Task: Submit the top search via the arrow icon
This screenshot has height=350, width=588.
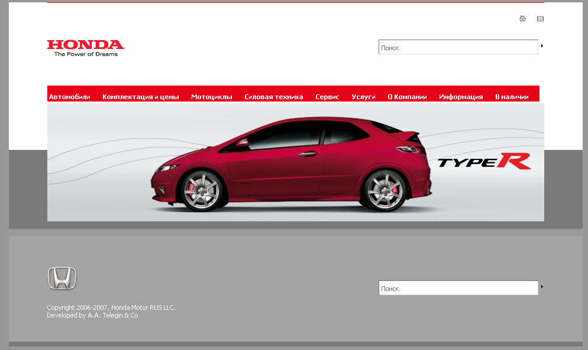Action: click(542, 45)
